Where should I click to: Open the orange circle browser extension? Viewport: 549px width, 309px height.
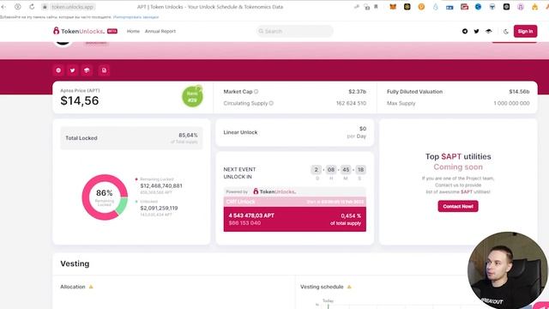421,7
